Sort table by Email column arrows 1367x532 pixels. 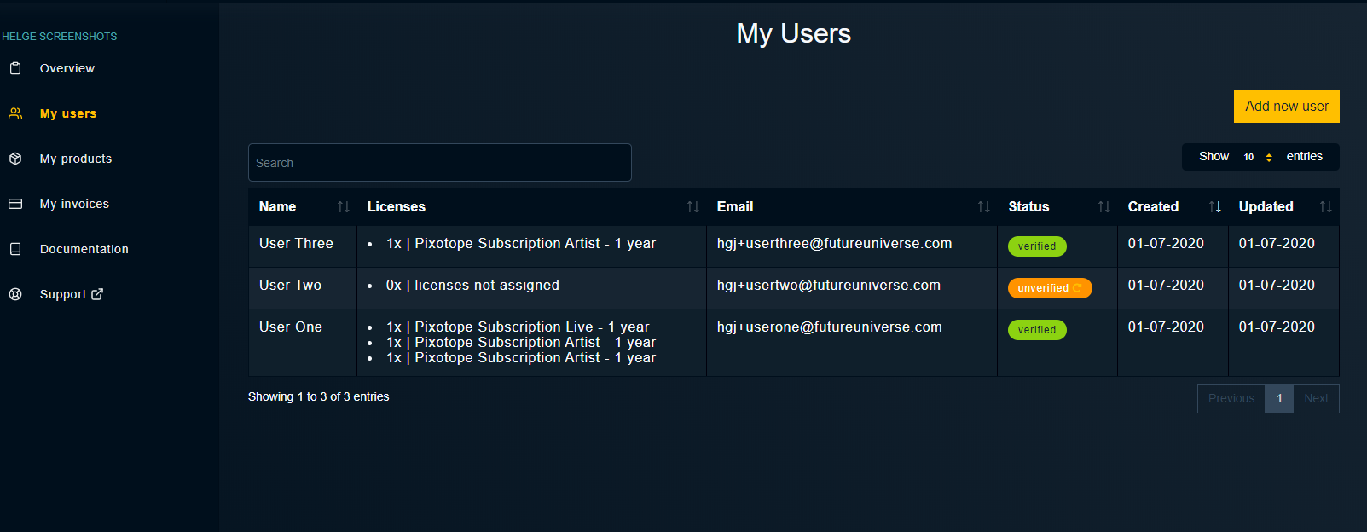[984, 207]
